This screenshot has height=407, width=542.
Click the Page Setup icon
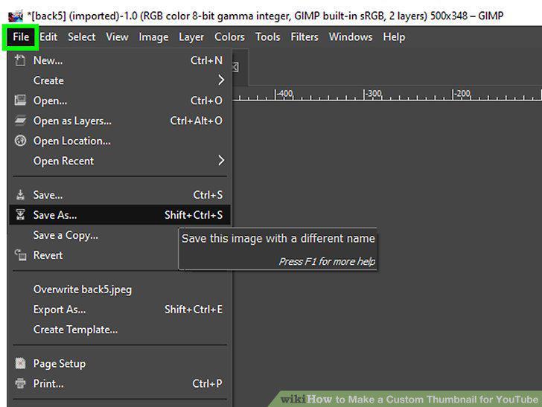(20, 363)
